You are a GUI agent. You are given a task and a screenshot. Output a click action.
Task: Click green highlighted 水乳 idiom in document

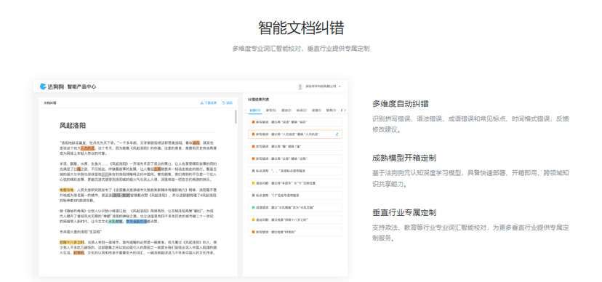point(116,222)
